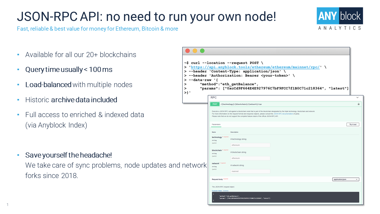380x214 pixels.
Task: Click the green POST method badge
Action: pos(214,104)
